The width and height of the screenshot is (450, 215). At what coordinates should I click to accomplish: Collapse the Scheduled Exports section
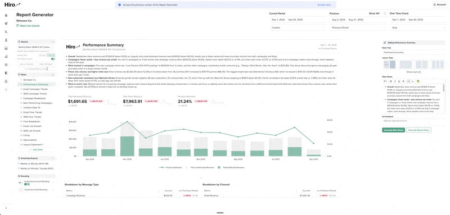coord(53,158)
